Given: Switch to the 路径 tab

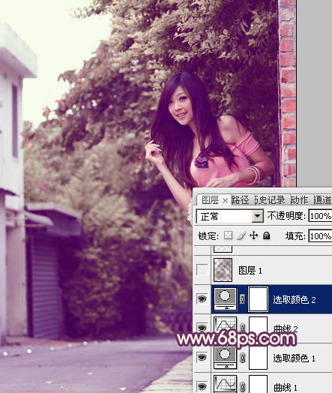Looking at the screenshot, I should point(240,200).
